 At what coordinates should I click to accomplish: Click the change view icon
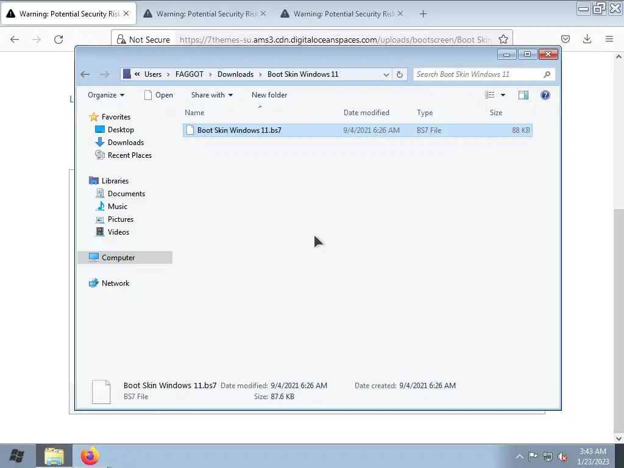(x=489, y=95)
